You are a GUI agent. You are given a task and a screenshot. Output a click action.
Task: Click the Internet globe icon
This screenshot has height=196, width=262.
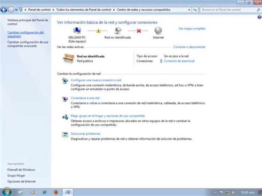(x=158, y=31)
